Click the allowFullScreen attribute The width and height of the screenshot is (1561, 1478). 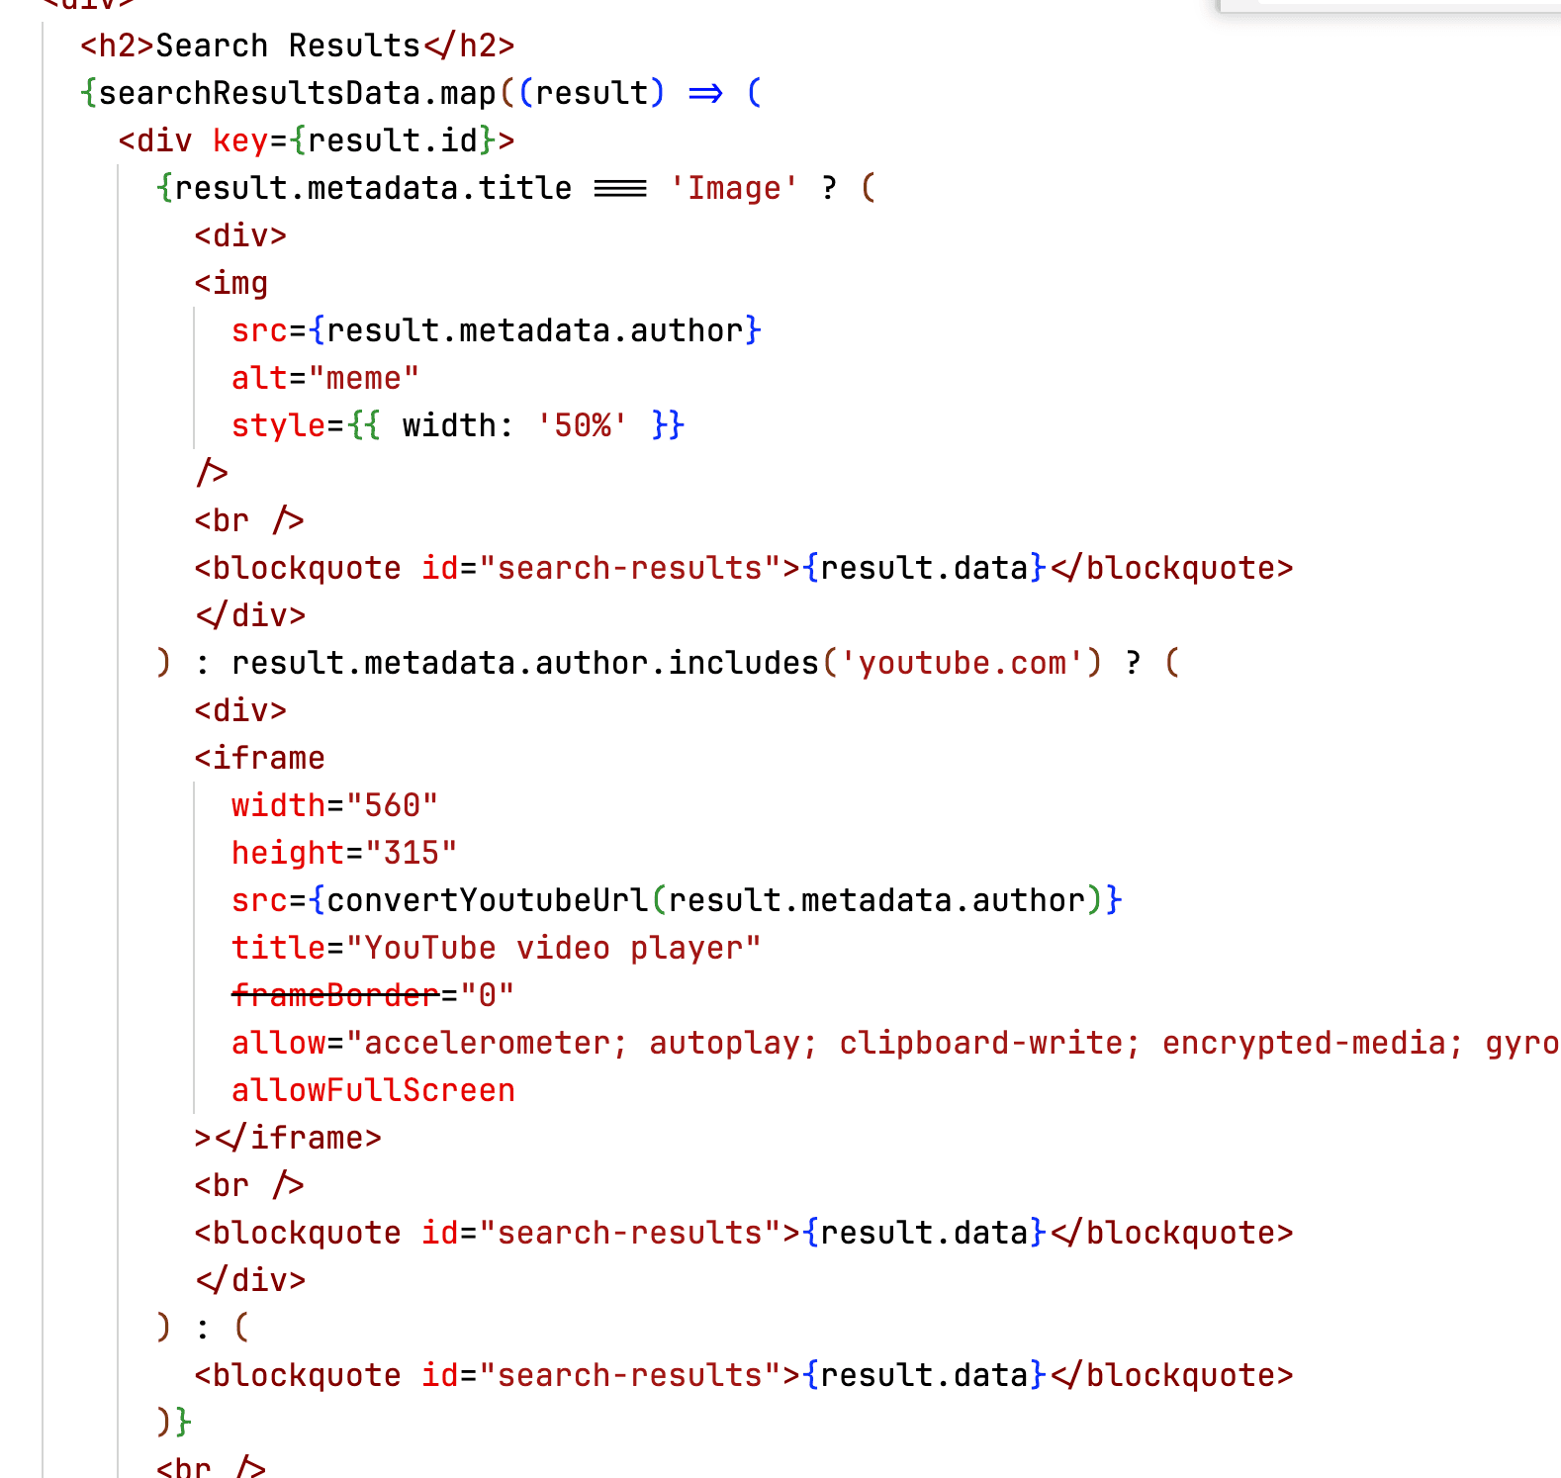click(x=373, y=1090)
